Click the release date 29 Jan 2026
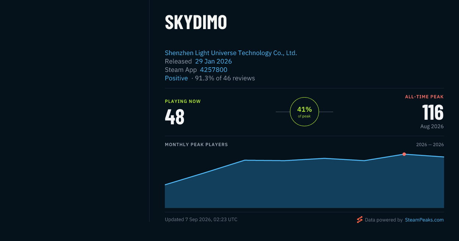The image size is (459, 241). point(213,61)
